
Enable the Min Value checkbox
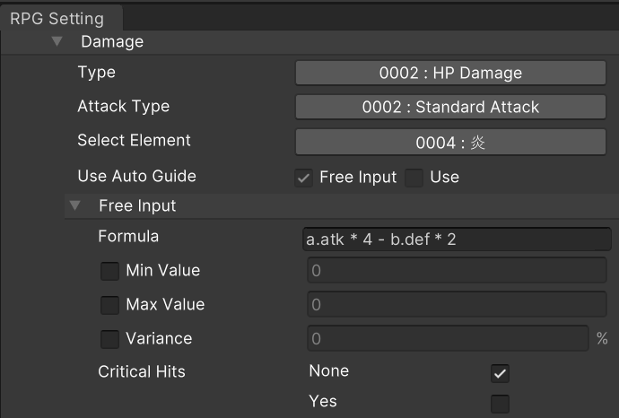click(x=109, y=271)
